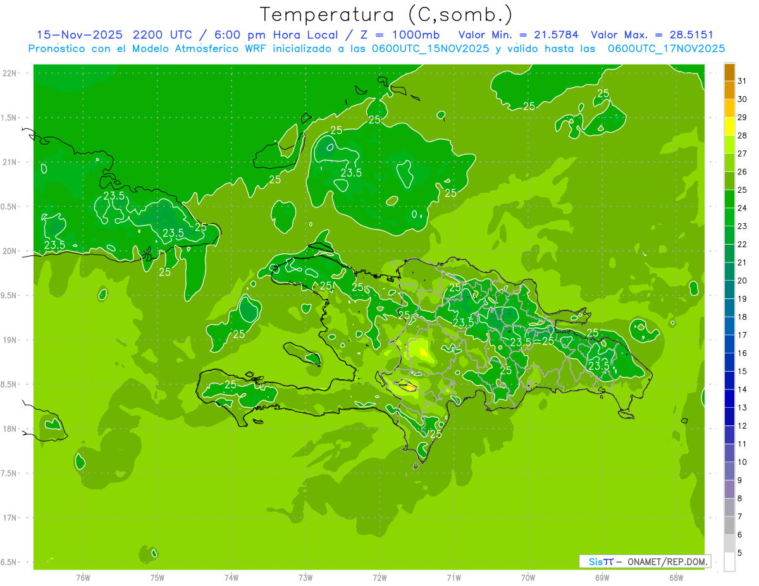Image resolution: width=759 pixels, height=586 pixels.
Task: Click the color scale label "27"
Action: tap(743, 154)
